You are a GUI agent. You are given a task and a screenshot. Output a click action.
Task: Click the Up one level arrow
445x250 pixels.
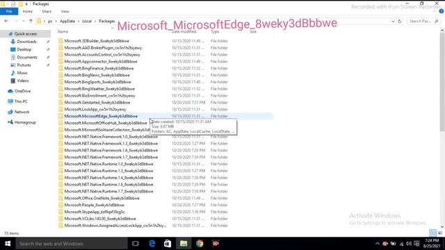(31, 21)
